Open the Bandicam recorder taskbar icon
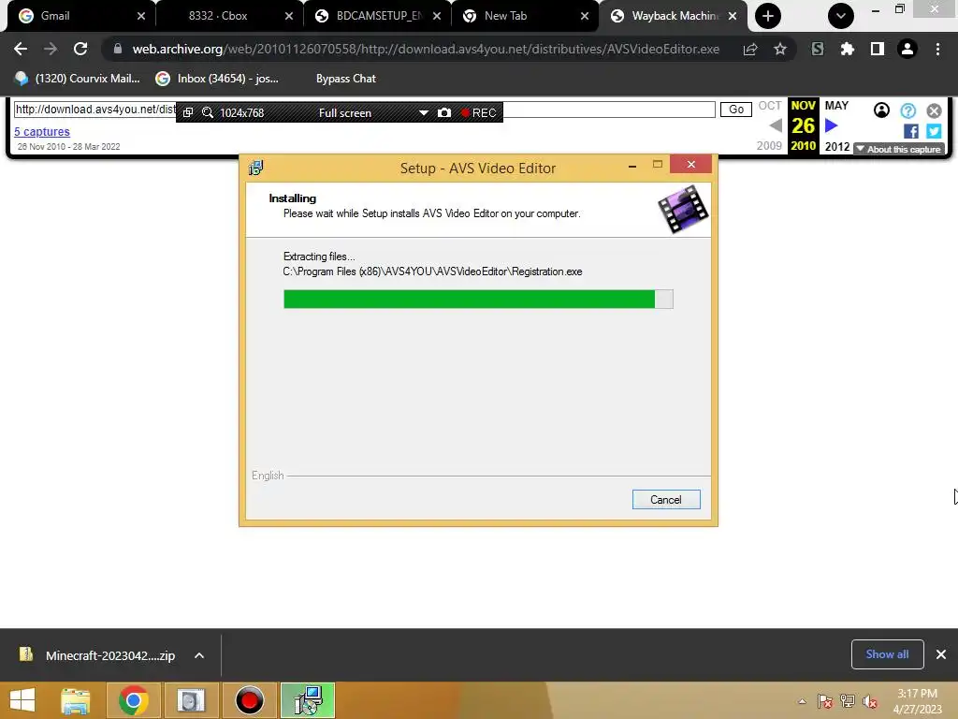Image resolution: width=958 pixels, height=719 pixels. [x=249, y=700]
